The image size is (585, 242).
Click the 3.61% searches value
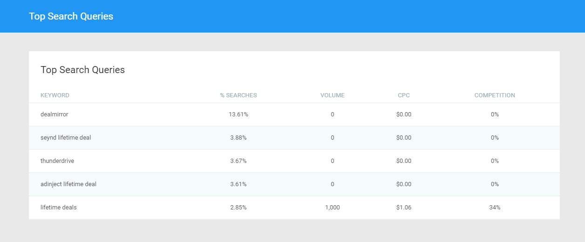click(x=238, y=184)
